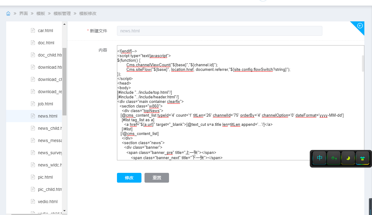372x215 pixels.
Task: Go to 模板 breadcrumb link
Action: pyautogui.click(x=41, y=13)
